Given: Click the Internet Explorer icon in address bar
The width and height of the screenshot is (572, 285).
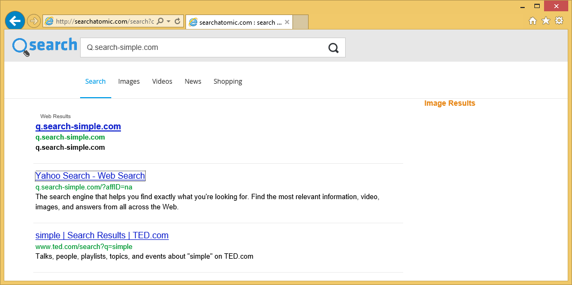Looking at the screenshot, I should (49, 21).
